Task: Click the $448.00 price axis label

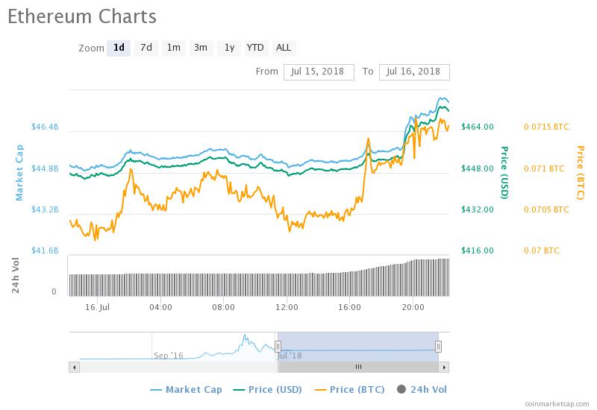Action: pyautogui.click(x=478, y=168)
